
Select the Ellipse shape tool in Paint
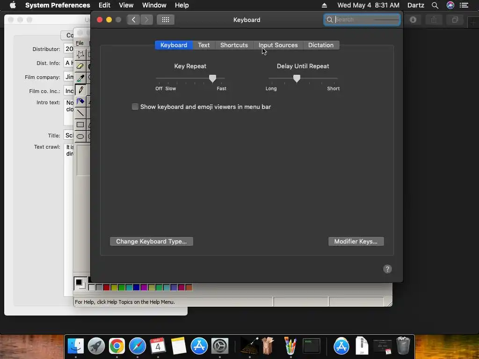(x=80, y=136)
